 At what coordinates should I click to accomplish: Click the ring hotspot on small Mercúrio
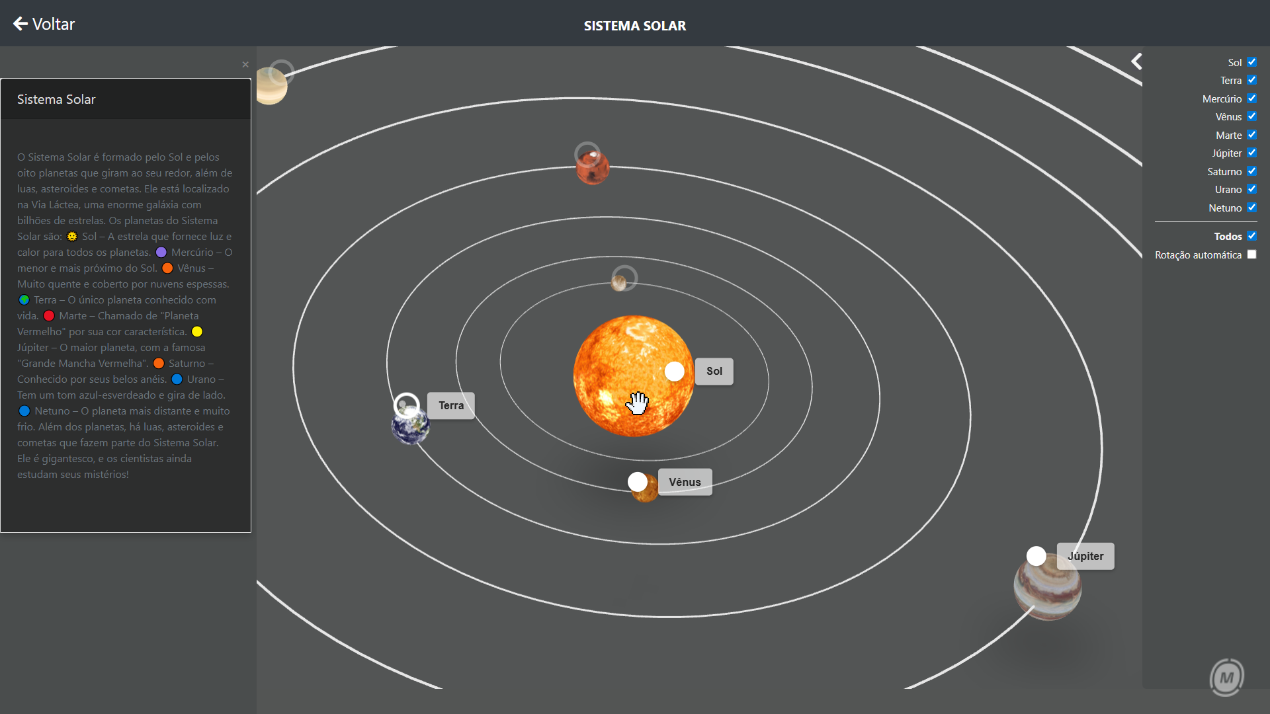tap(624, 277)
